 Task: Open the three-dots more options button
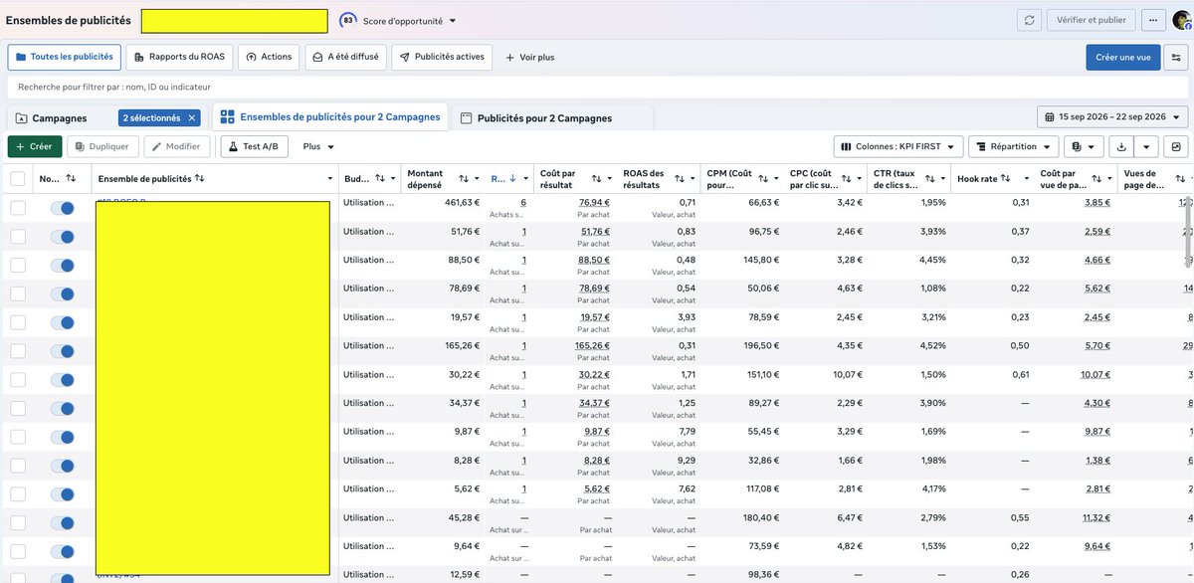1154,21
